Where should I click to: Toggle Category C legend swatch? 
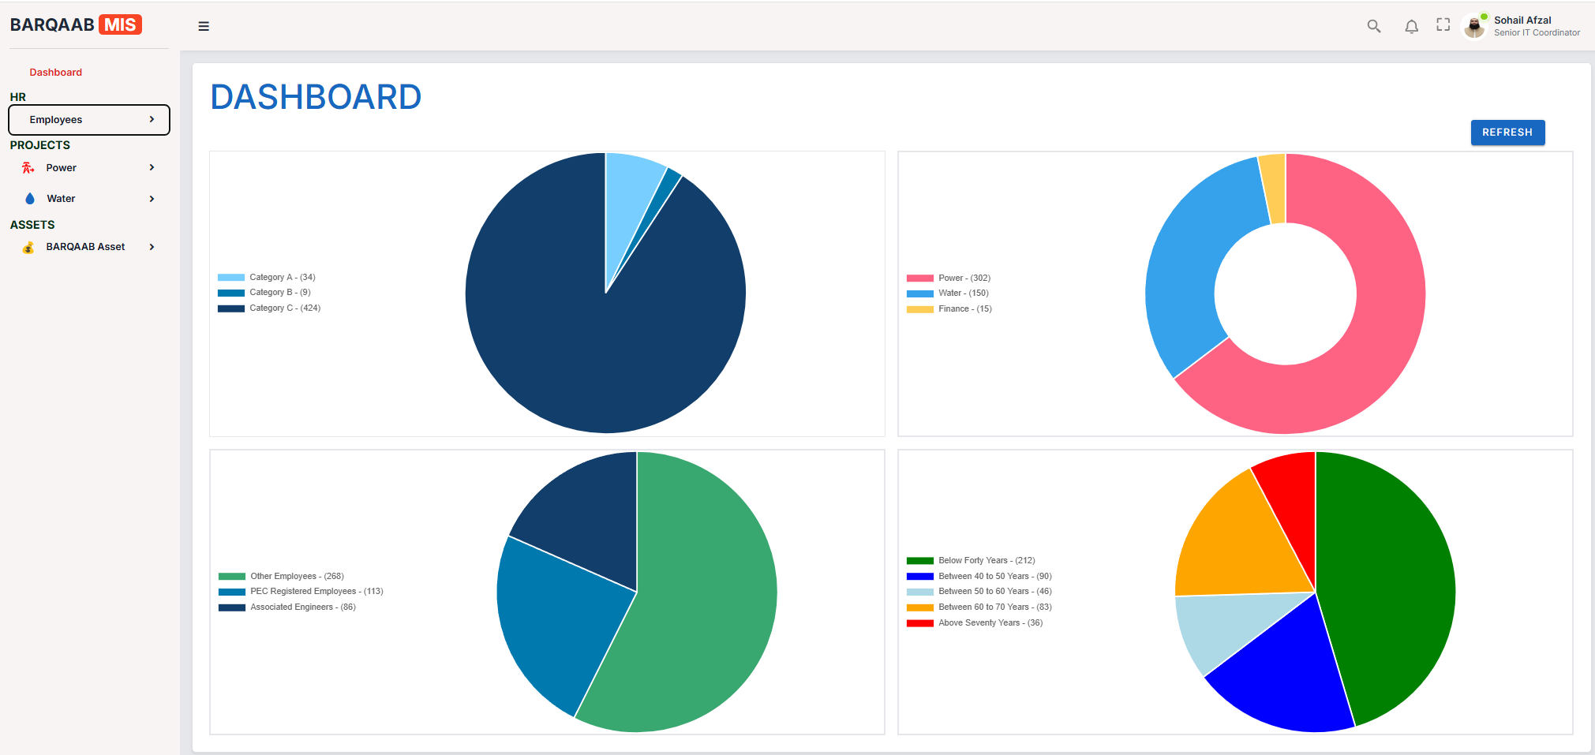click(231, 308)
